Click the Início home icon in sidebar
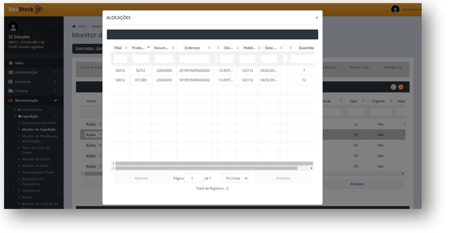453x233 pixels. click(11, 63)
